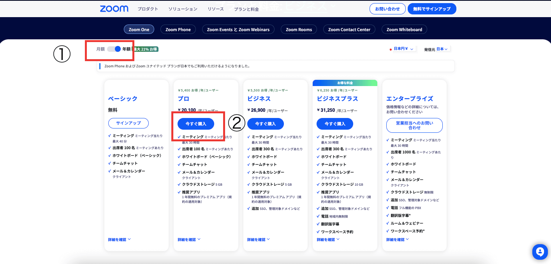Click 今すぐ購入 for the ビジネス plan

[266, 123]
